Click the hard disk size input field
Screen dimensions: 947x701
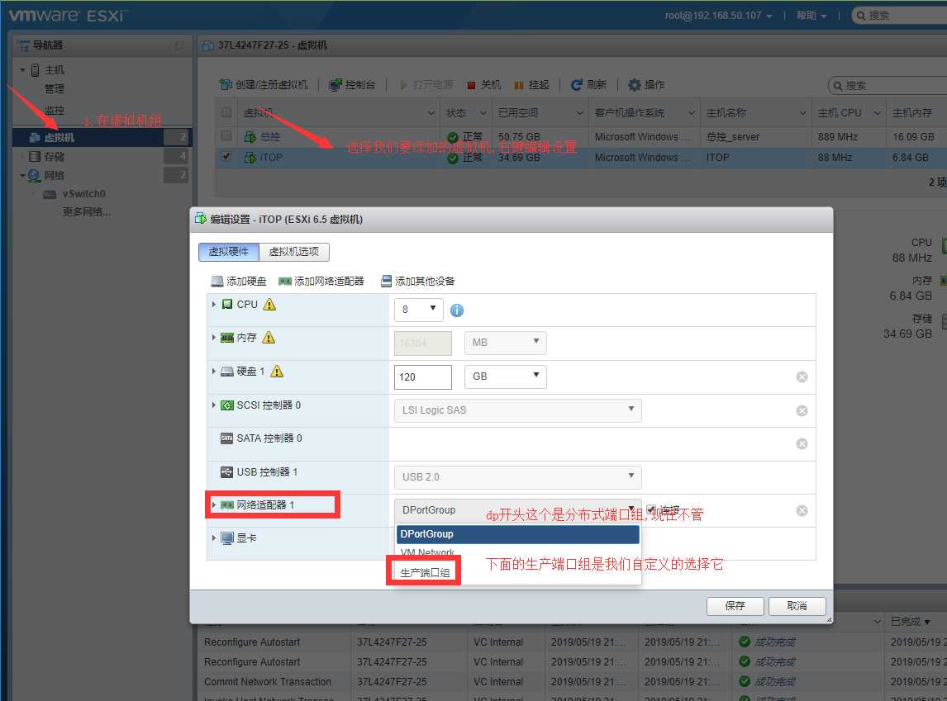click(423, 377)
